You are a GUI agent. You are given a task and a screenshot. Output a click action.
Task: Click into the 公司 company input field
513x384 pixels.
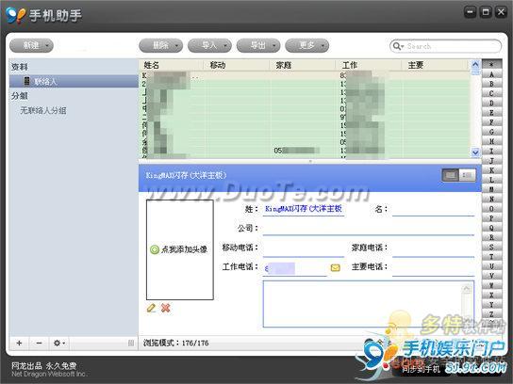[x=368, y=229]
